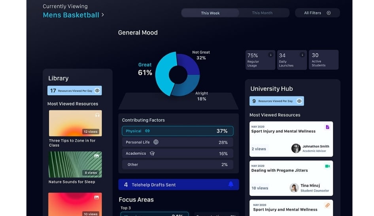Viewport: 374px width, 216px height.
Task: Switch to the This Week tab
Action: point(210,13)
